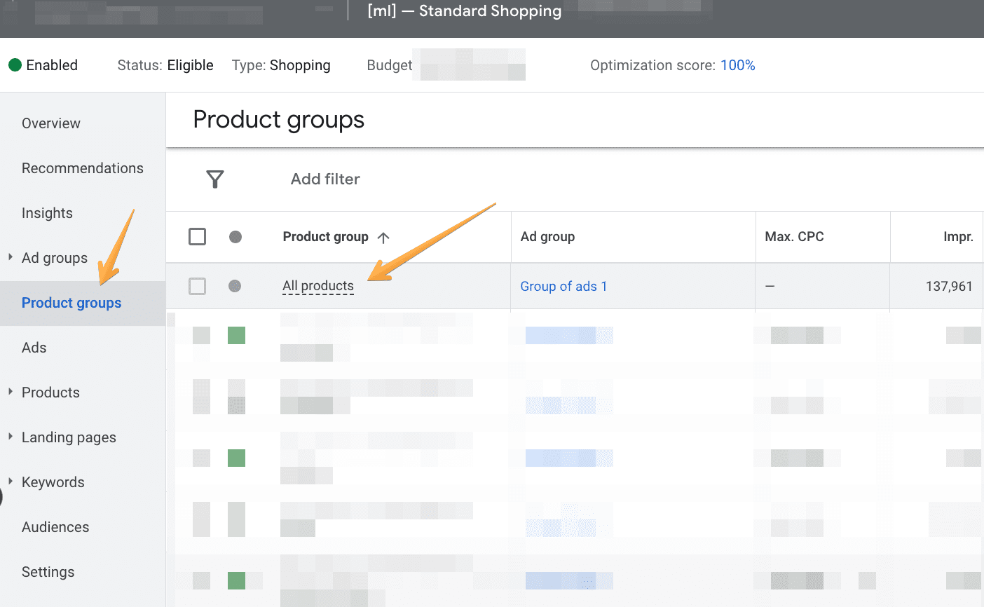Toggle the select-all checkbox in table header
984x607 pixels.
click(198, 237)
